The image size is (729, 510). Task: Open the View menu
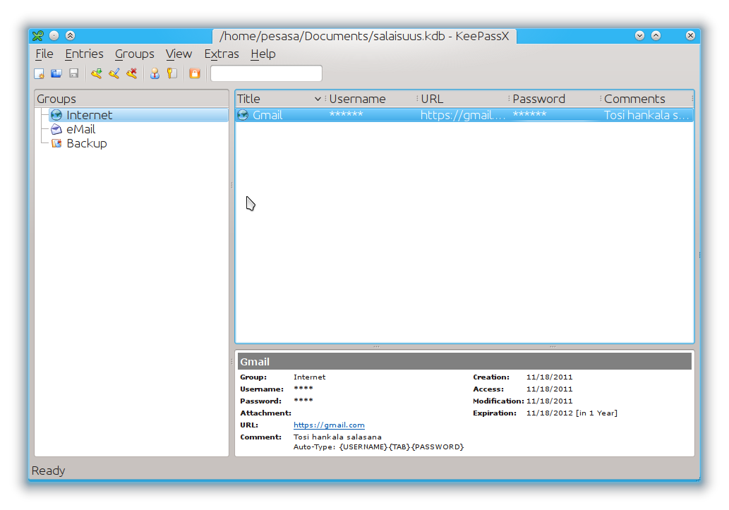(179, 54)
